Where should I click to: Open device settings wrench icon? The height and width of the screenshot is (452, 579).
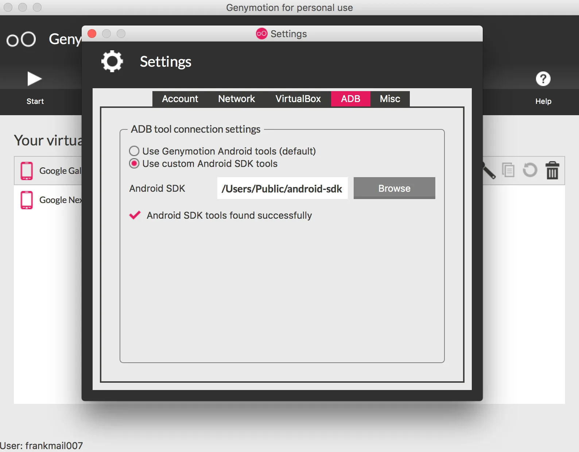click(489, 170)
